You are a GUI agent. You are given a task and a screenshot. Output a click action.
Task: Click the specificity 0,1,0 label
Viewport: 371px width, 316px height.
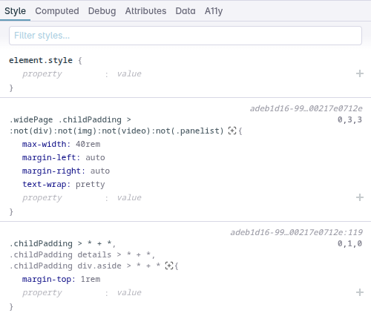(349, 243)
